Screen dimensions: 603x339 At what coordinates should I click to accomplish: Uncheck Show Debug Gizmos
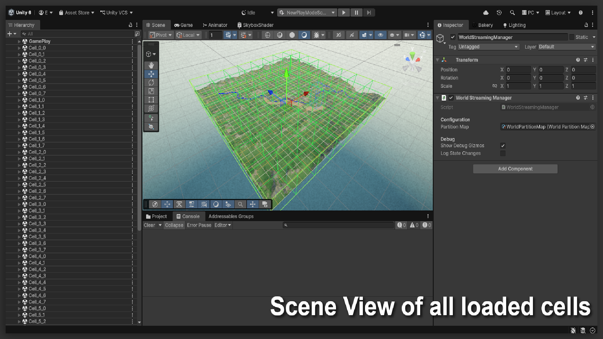503,146
